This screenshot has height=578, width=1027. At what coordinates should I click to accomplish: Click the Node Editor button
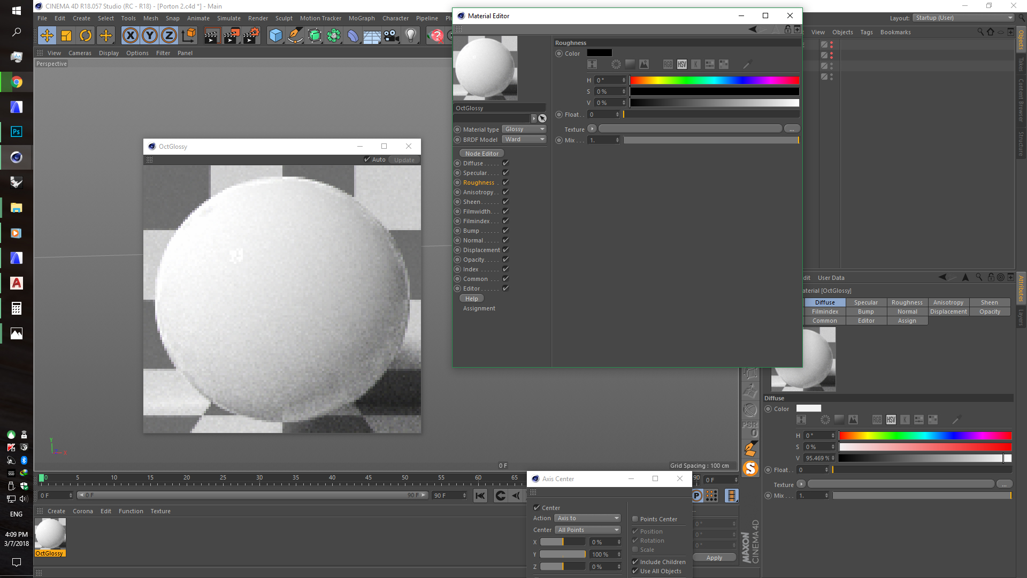(481, 154)
